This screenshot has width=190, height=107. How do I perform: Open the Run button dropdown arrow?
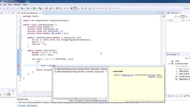pyautogui.click(x=37, y=8)
